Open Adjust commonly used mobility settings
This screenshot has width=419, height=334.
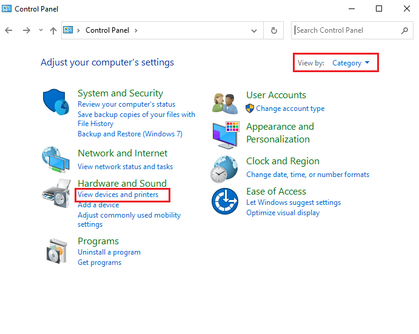pos(129,219)
